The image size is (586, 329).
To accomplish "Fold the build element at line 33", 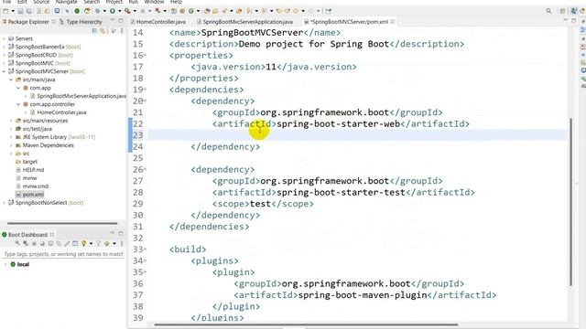I will tap(146, 249).
